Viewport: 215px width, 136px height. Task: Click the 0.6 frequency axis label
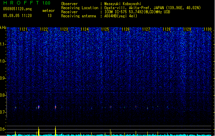(3, 129)
